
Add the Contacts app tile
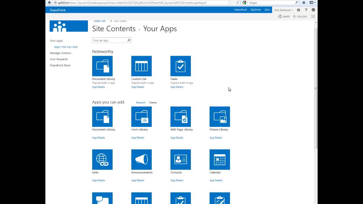[181, 160]
